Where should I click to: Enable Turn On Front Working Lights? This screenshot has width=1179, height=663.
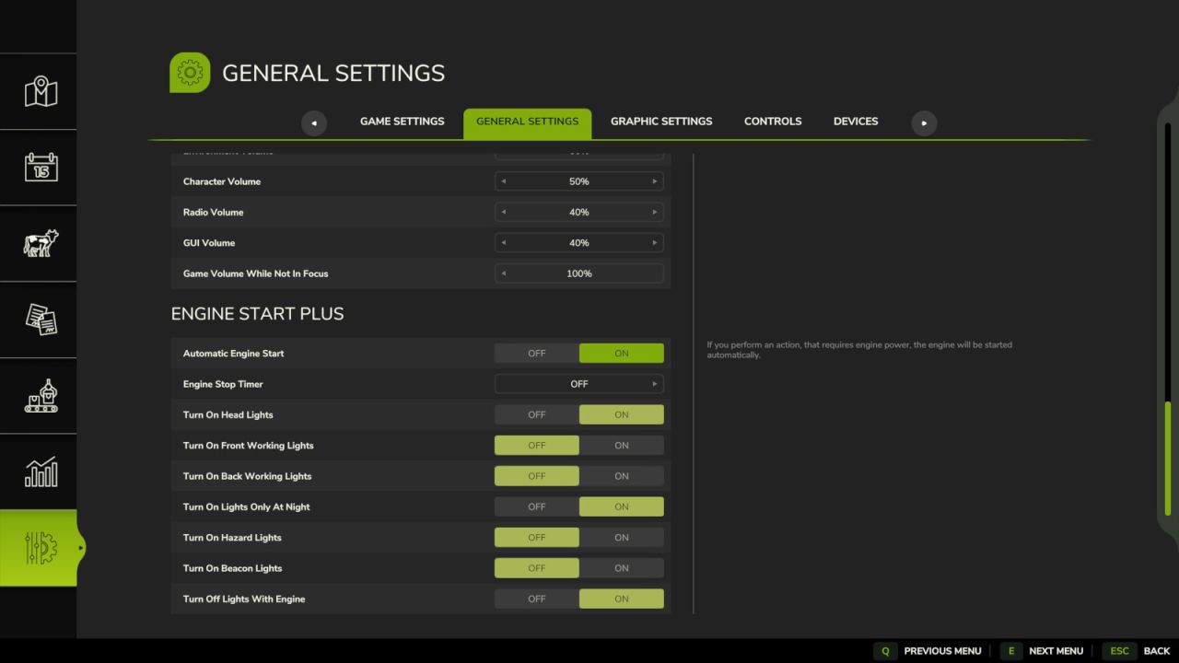(x=621, y=446)
